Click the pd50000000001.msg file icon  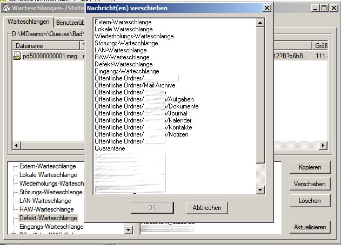click(17, 56)
